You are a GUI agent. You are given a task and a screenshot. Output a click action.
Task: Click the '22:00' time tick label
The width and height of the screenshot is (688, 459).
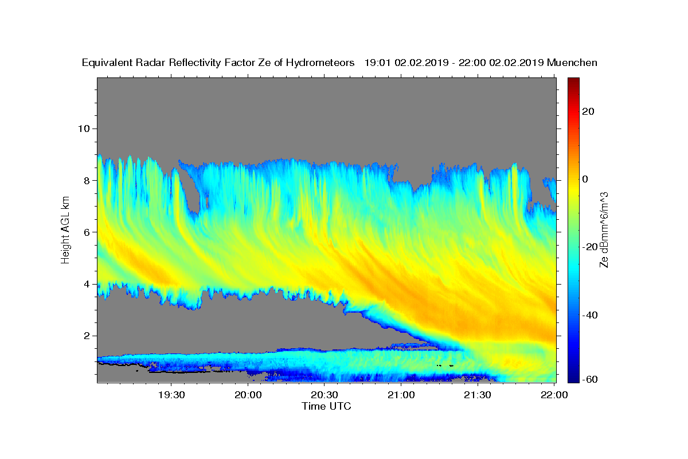(554, 395)
